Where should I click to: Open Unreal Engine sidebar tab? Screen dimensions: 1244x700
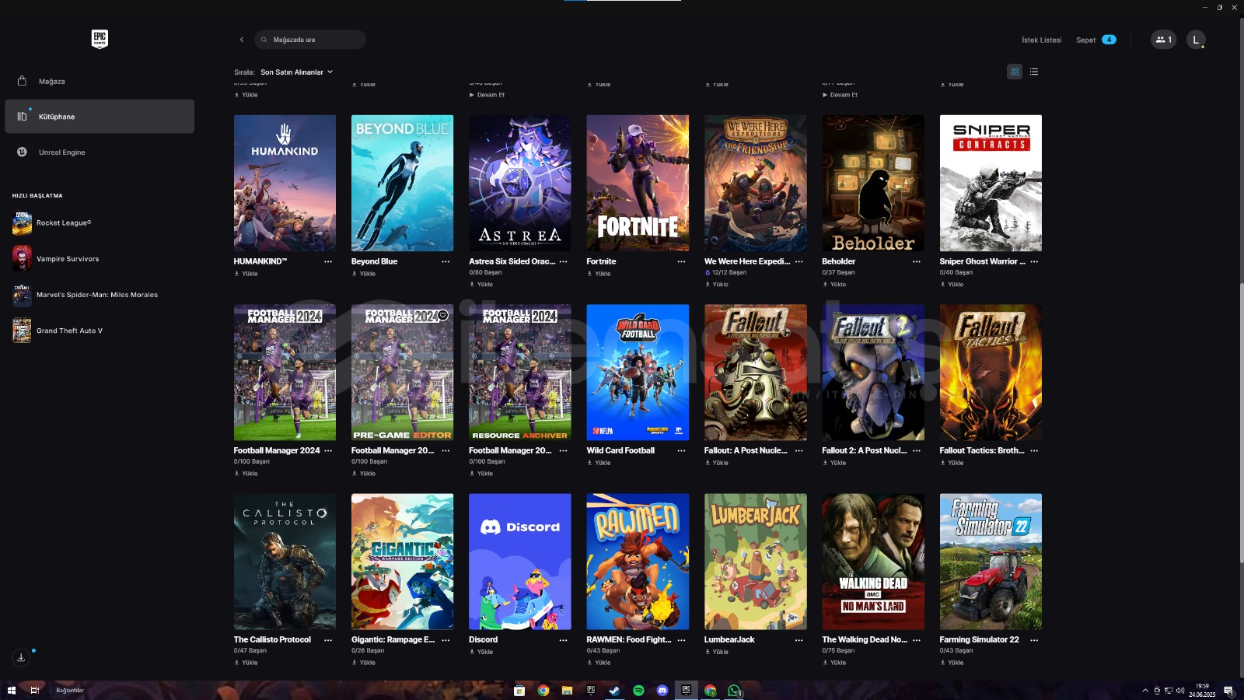point(100,152)
